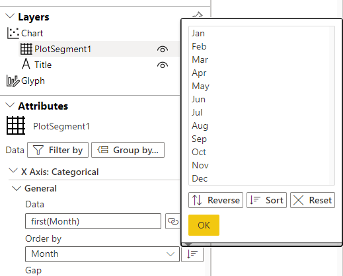The image size is (343, 276).
Task: Collapse the Attributes panel chevron
Action: (10, 105)
